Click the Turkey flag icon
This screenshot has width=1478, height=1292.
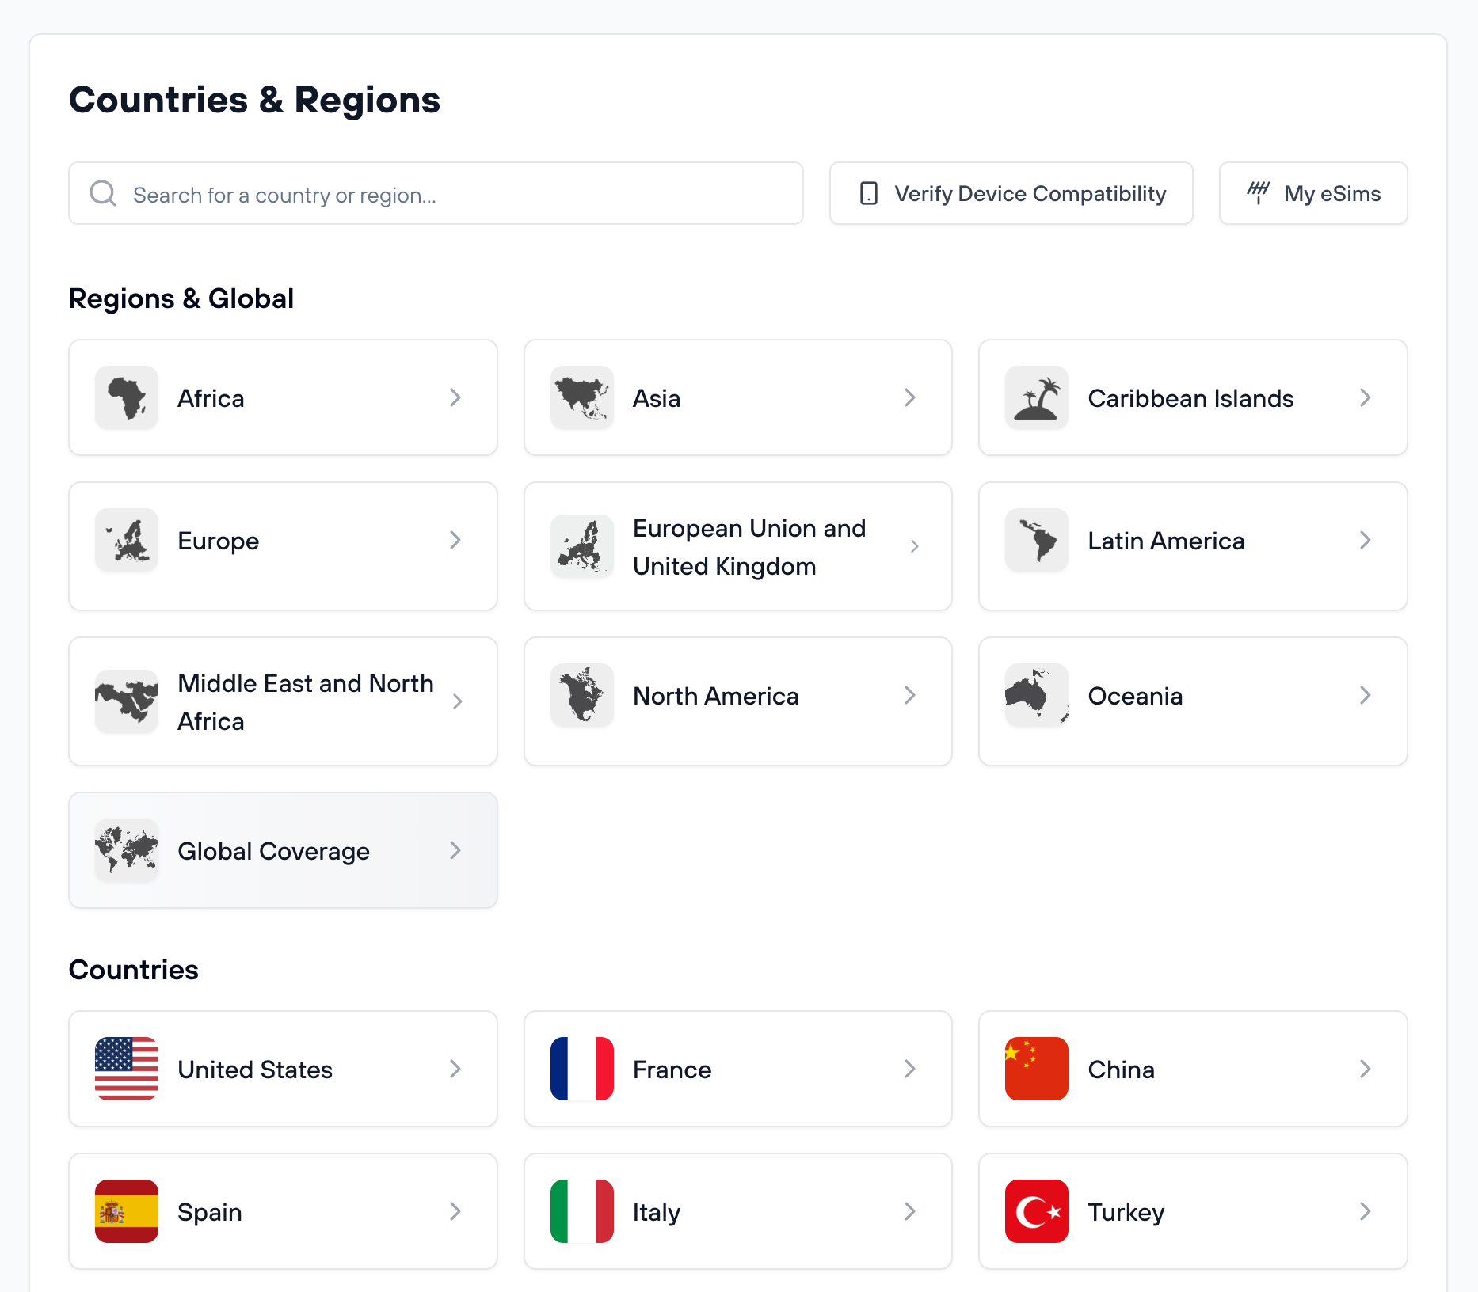[1036, 1211]
